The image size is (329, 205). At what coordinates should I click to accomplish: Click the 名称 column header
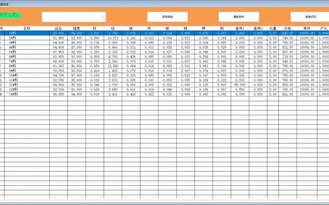point(27,29)
